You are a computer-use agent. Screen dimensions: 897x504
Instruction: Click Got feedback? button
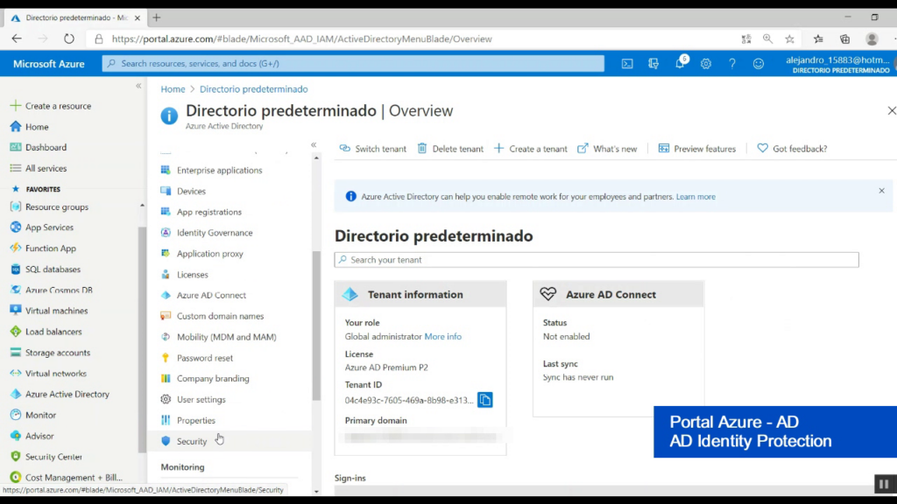click(x=792, y=149)
